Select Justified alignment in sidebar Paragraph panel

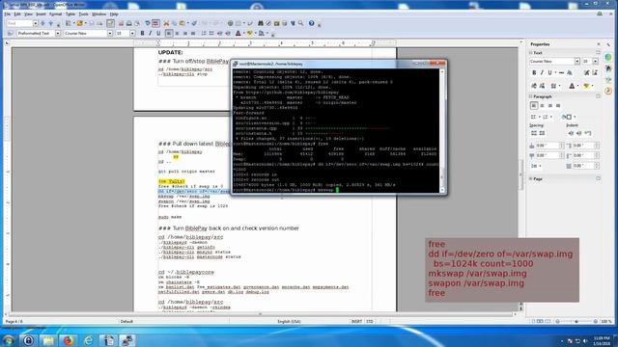point(558,105)
